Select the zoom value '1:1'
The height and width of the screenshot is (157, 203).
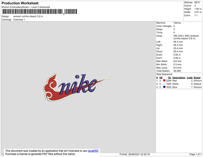[196, 16]
